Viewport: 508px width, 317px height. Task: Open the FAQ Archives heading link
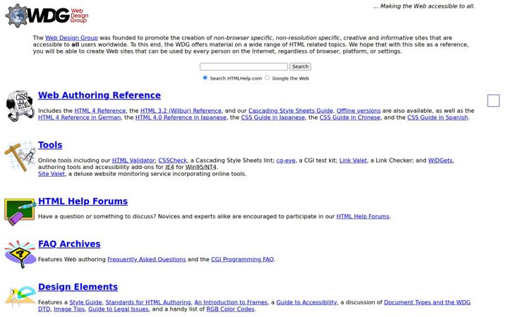point(69,244)
